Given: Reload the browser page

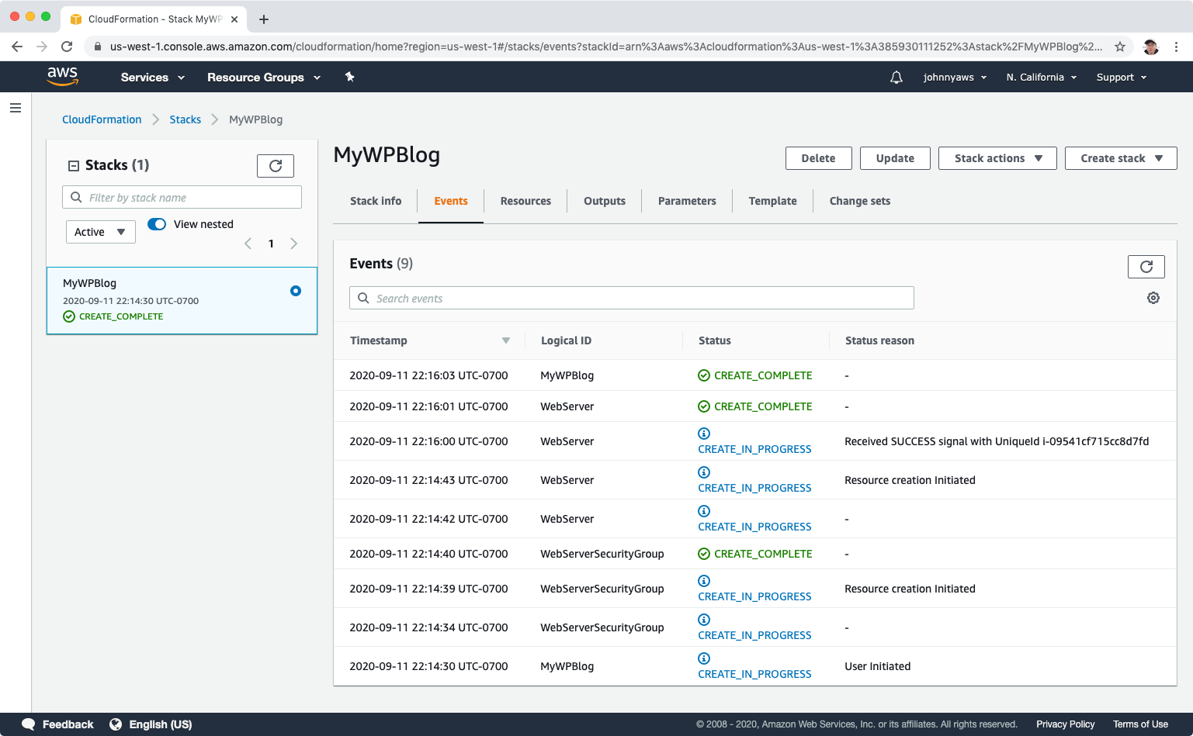Looking at the screenshot, I should point(67,47).
